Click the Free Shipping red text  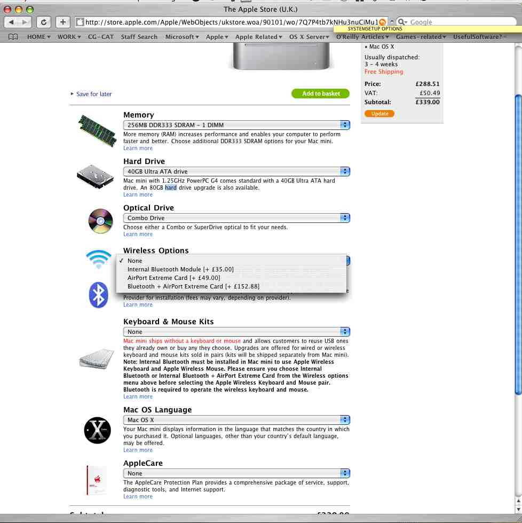coord(384,72)
